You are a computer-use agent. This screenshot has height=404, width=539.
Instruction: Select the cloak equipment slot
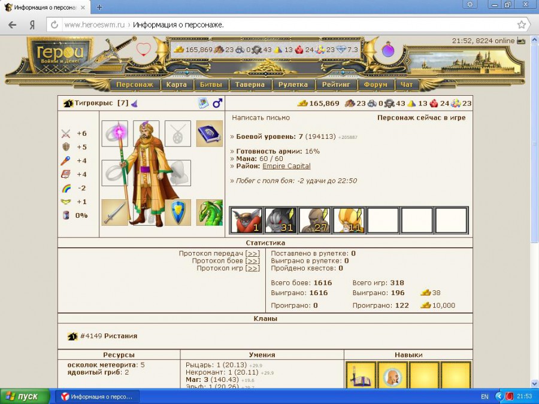tap(179, 173)
